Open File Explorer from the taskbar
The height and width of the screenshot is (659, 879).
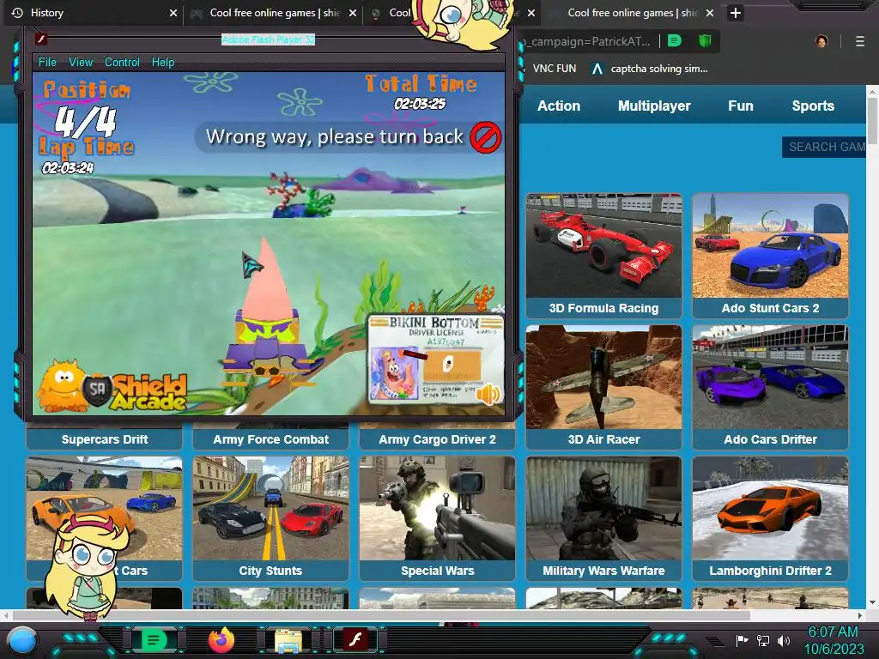coord(288,640)
